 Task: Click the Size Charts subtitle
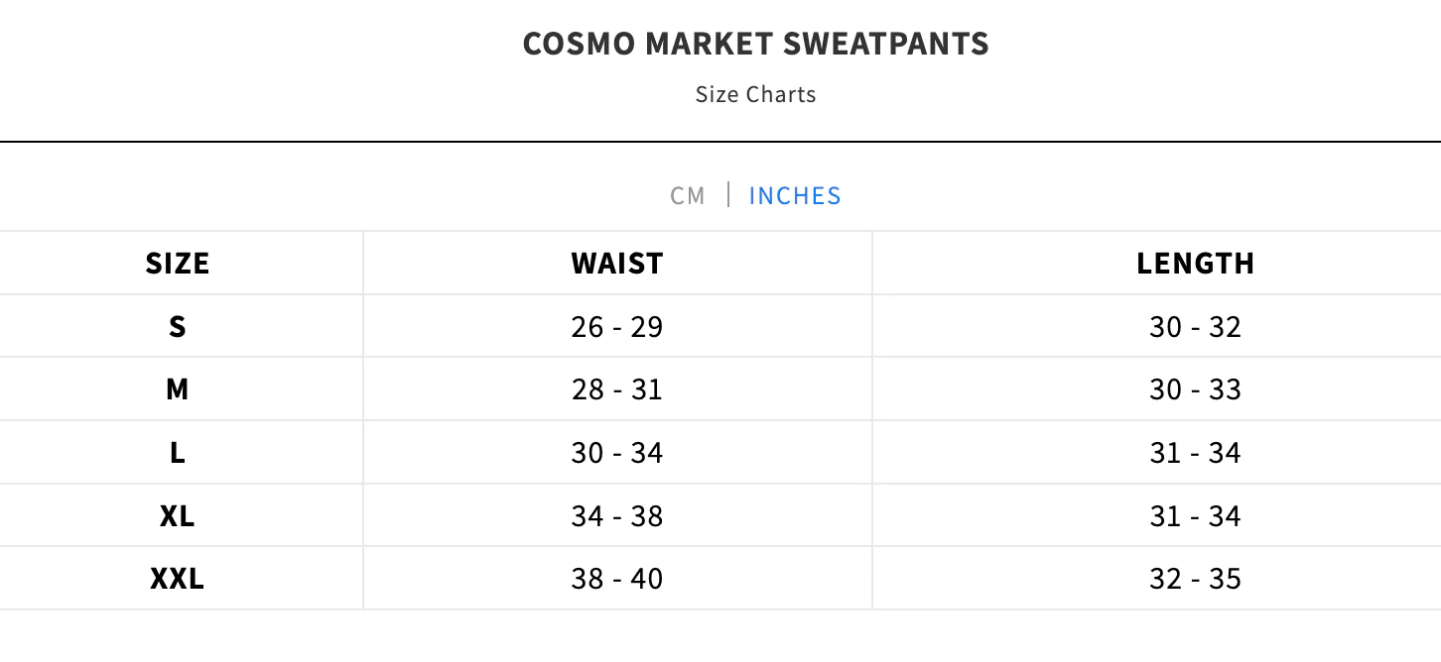tap(756, 94)
